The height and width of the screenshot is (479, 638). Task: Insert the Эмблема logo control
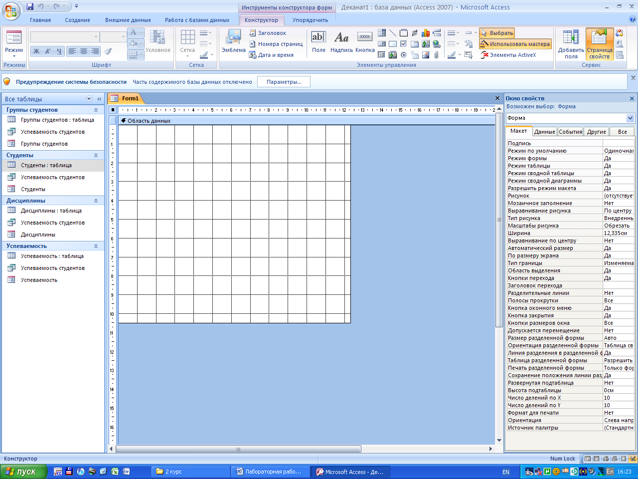pos(233,41)
